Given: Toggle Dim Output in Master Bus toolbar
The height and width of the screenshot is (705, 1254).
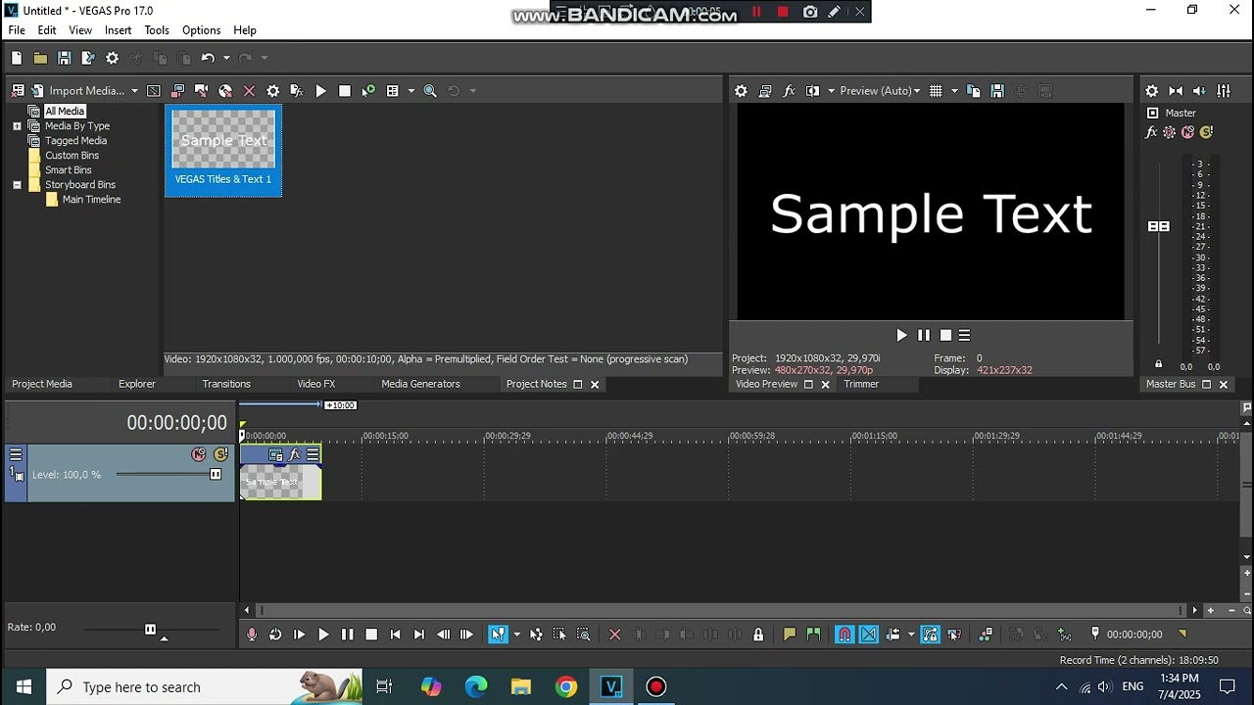Looking at the screenshot, I should pyautogui.click(x=1199, y=91).
